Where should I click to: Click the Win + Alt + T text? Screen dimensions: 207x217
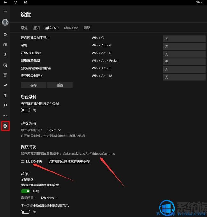(101, 68)
